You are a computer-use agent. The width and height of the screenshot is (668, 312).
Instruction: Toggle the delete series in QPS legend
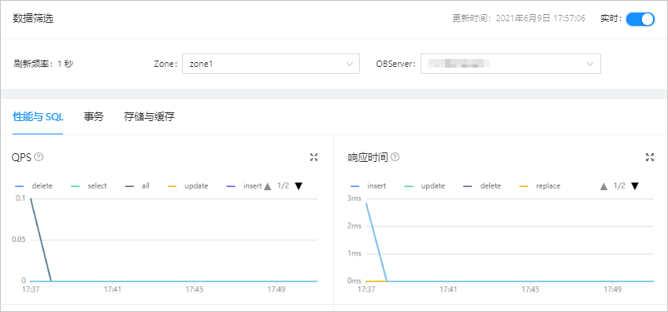(x=34, y=185)
